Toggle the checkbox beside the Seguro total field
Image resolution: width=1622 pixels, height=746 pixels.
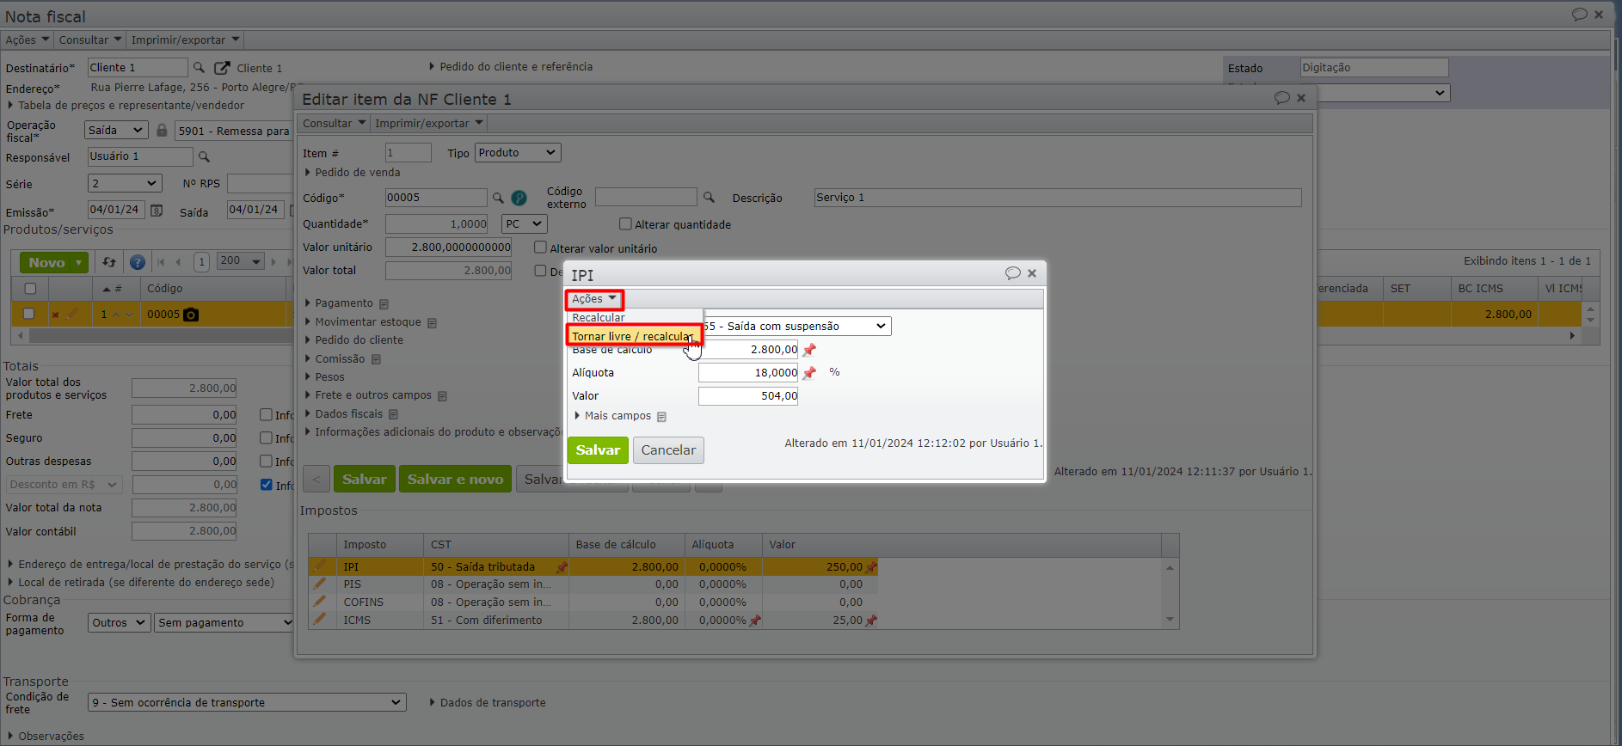(x=266, y=438)
